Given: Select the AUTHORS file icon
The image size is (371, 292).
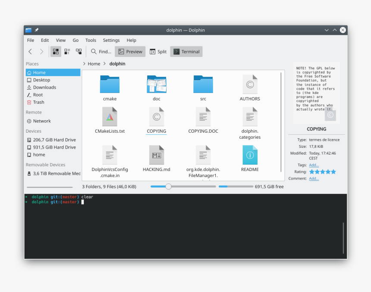Looking at the screenshot, I should click(x=250, y=84).
